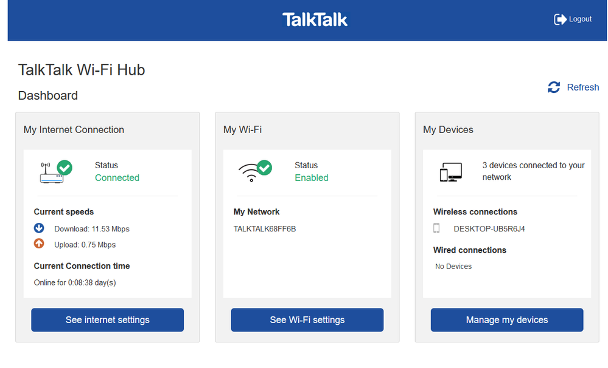This screenshot has height=368, width=608.
Task: Click the Wi-Fi enabled signal icon
Action: [x=255, y=172]
